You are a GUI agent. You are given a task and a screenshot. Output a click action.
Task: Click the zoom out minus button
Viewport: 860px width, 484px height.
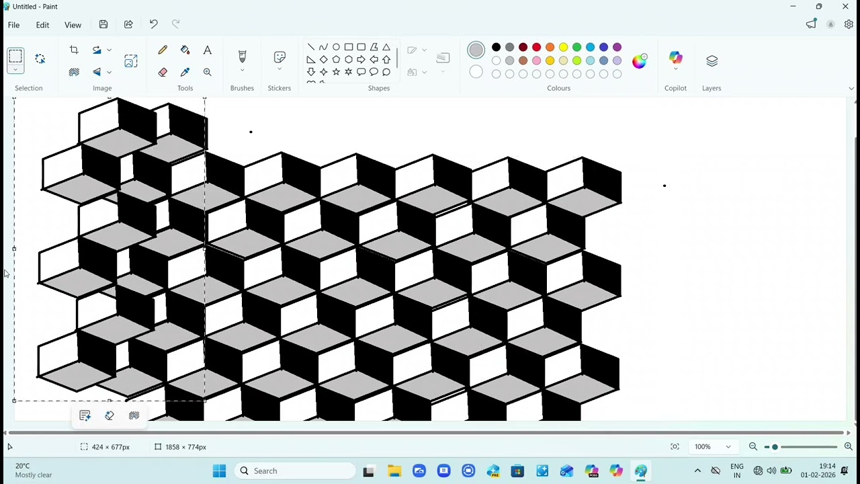(x=753, y=447)
